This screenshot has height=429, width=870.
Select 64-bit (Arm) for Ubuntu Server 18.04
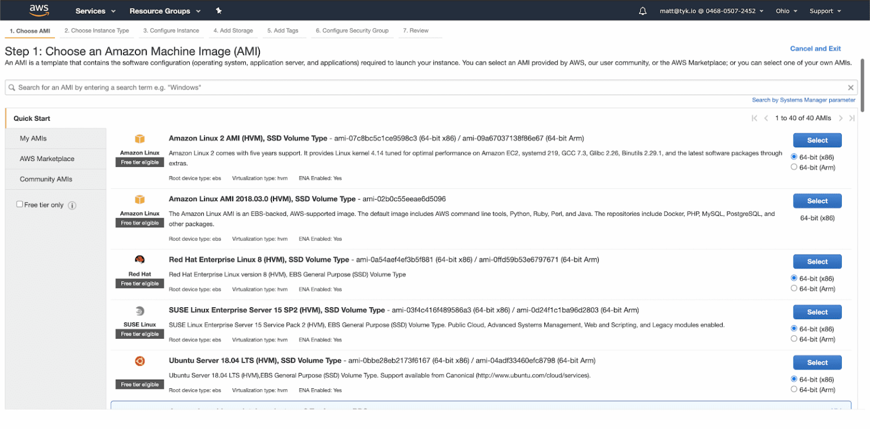pyautogui.click(x=794, y=389)
